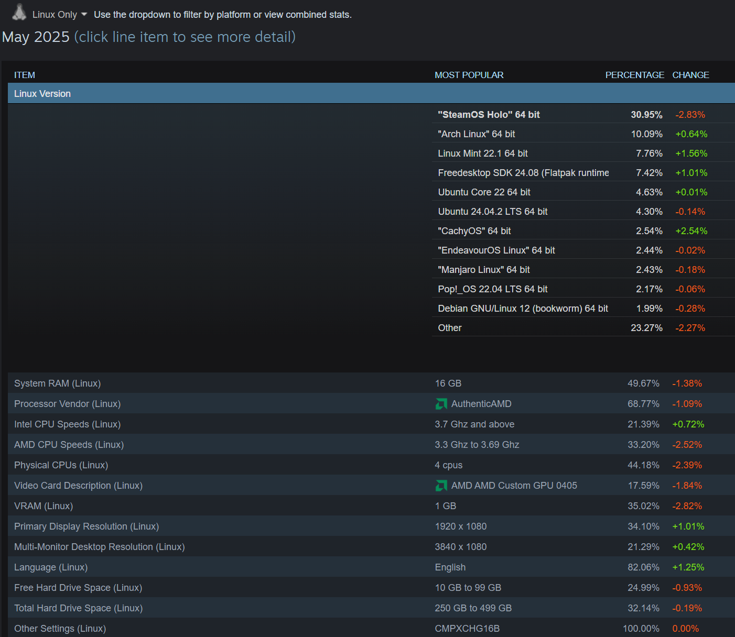The width and height of the screenshot is (735, 637).
Task: Select the "CachyOS" 64 bit entry
Action: pos(583,230)
